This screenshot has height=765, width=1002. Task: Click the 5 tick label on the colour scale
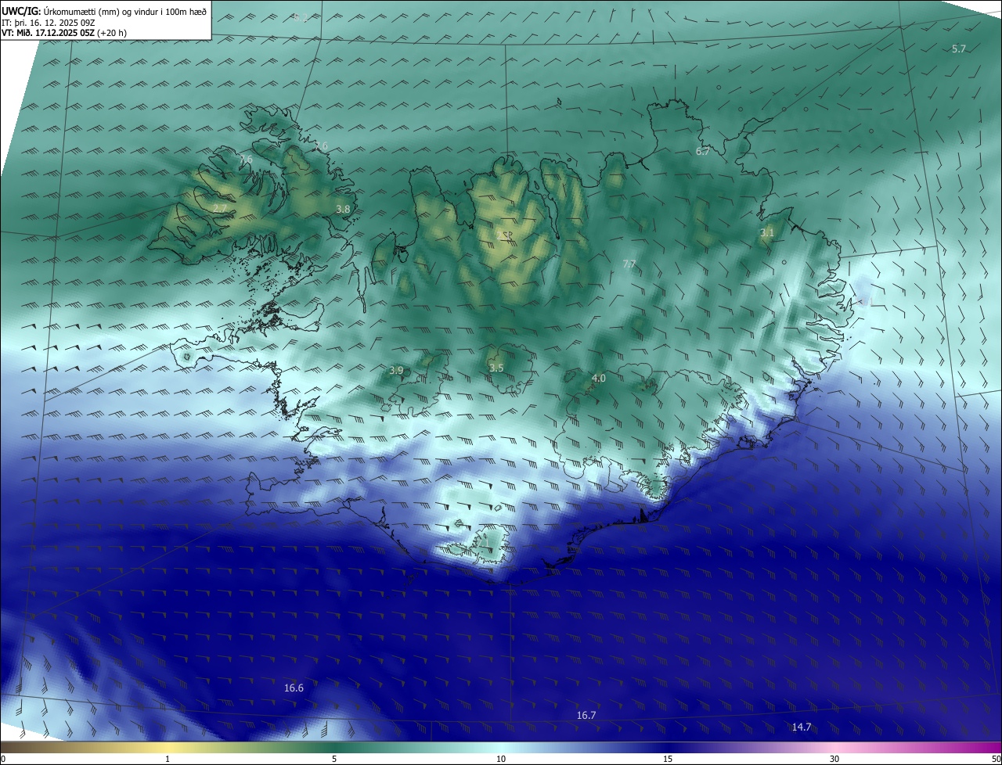coord(334,759)
